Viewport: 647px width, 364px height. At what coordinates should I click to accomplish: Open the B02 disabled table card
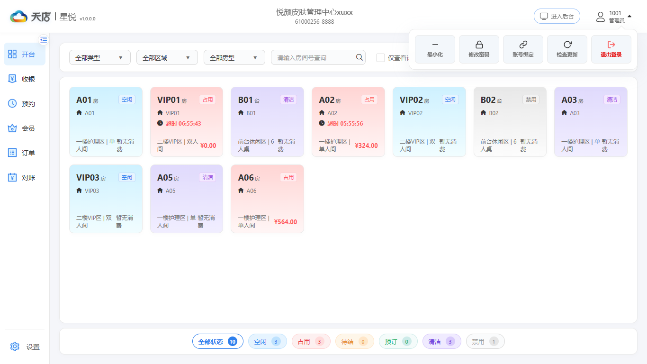510,122
